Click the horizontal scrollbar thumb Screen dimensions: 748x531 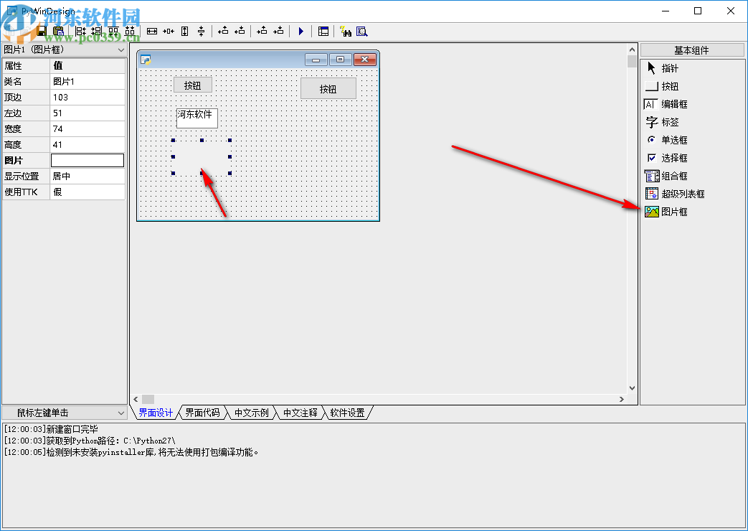pos(148,399)
